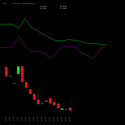The height and width of the screenshot is (125, 125).
Task: Select the 24 Nov date label
Action: pos(38,119)
